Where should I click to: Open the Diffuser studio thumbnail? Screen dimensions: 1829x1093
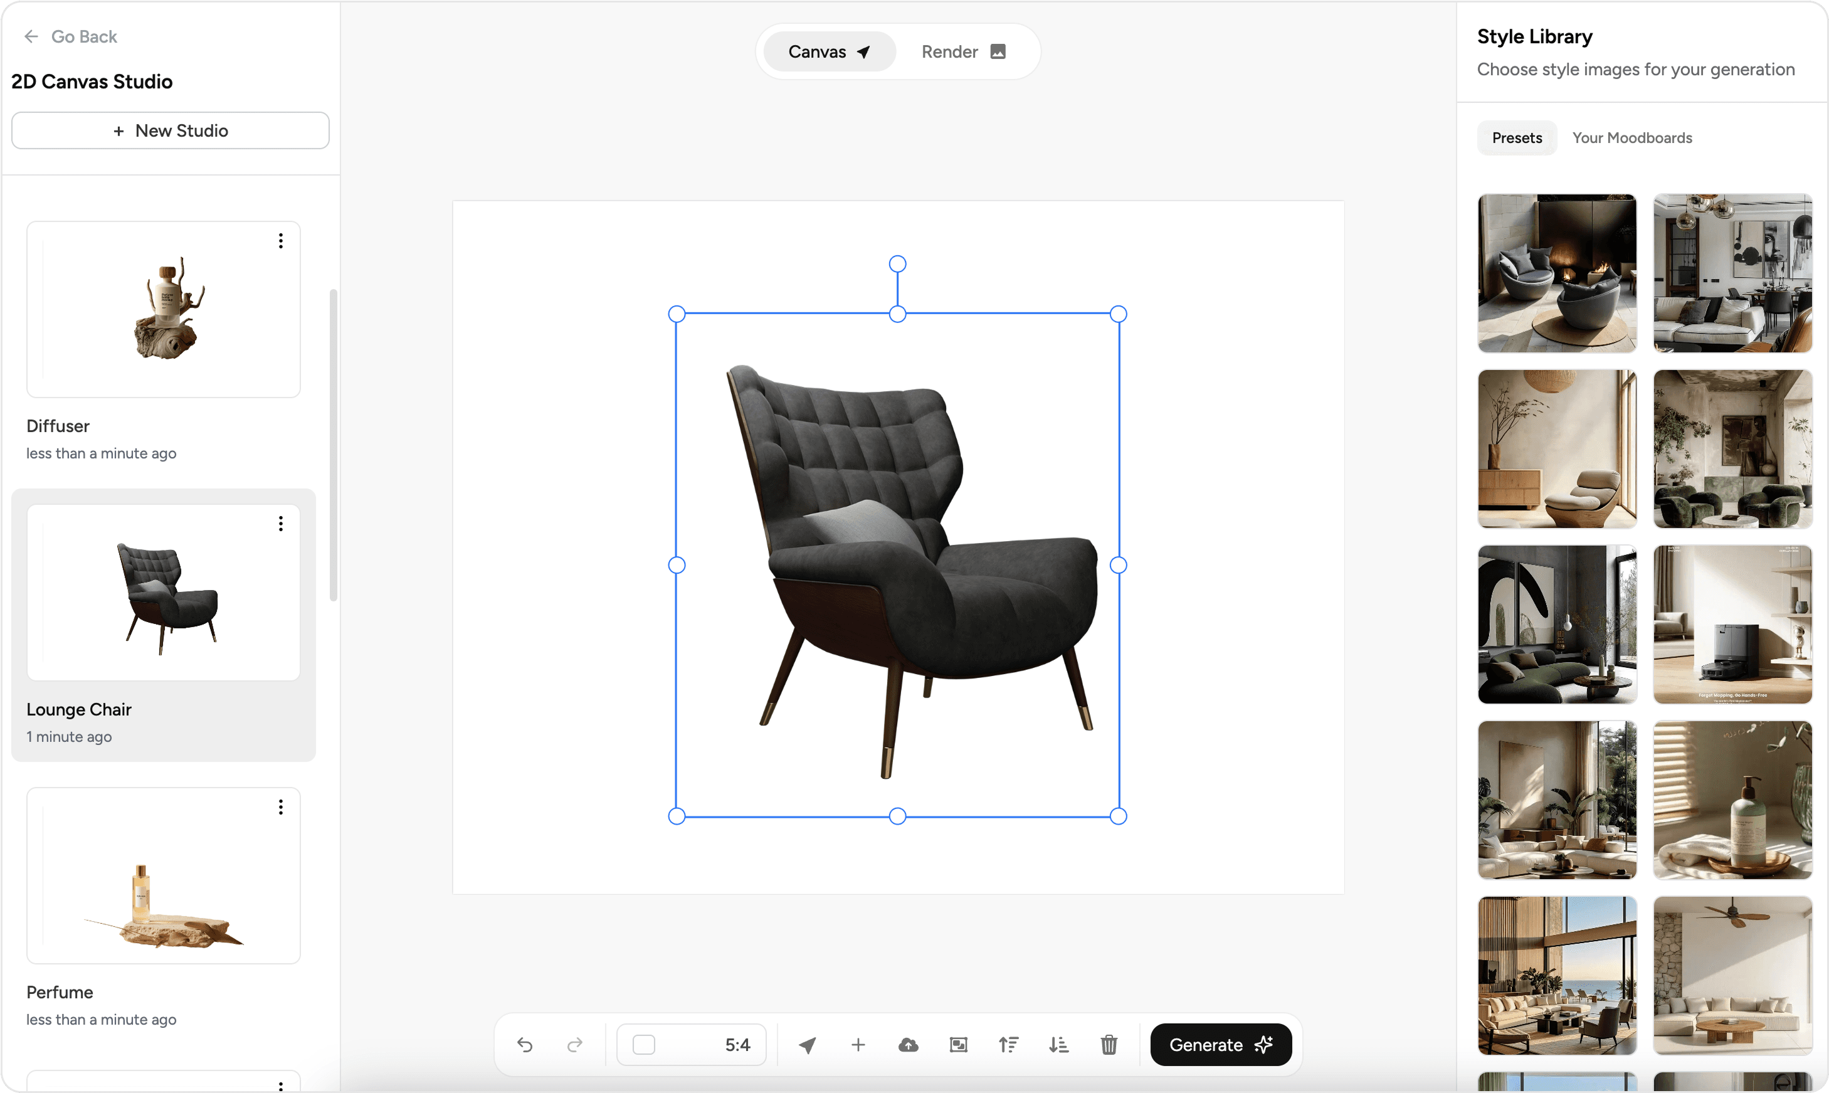(164, 309)
